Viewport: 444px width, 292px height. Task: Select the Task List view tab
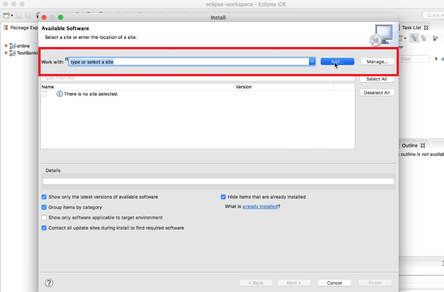pyautogui.click(x=411, y=28)
